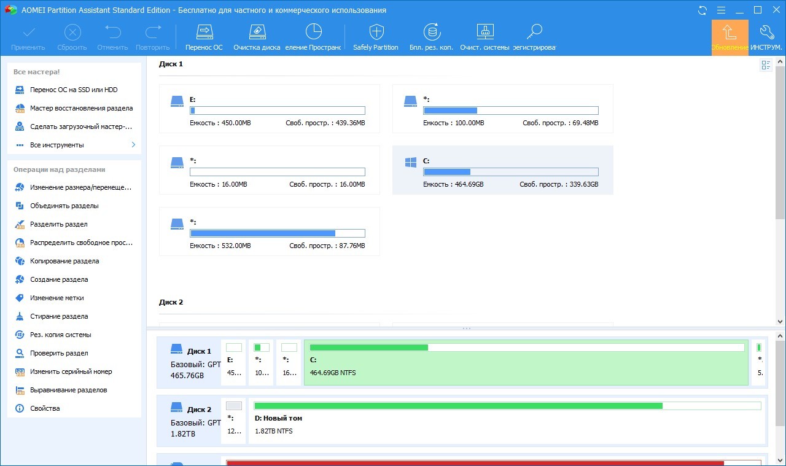Image resolution: width=786 pixels, height=466 pixels.
Task: Select small unlabeled partition on Диск 2 map
Action: tap(233, 421)
